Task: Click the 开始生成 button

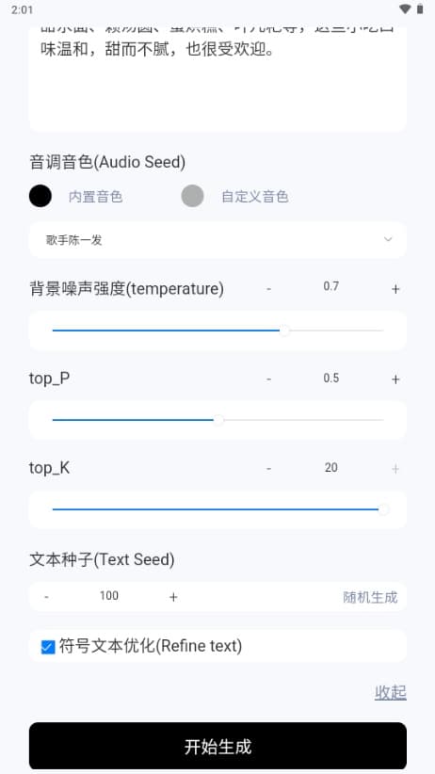Action: (x=217, y=746)
